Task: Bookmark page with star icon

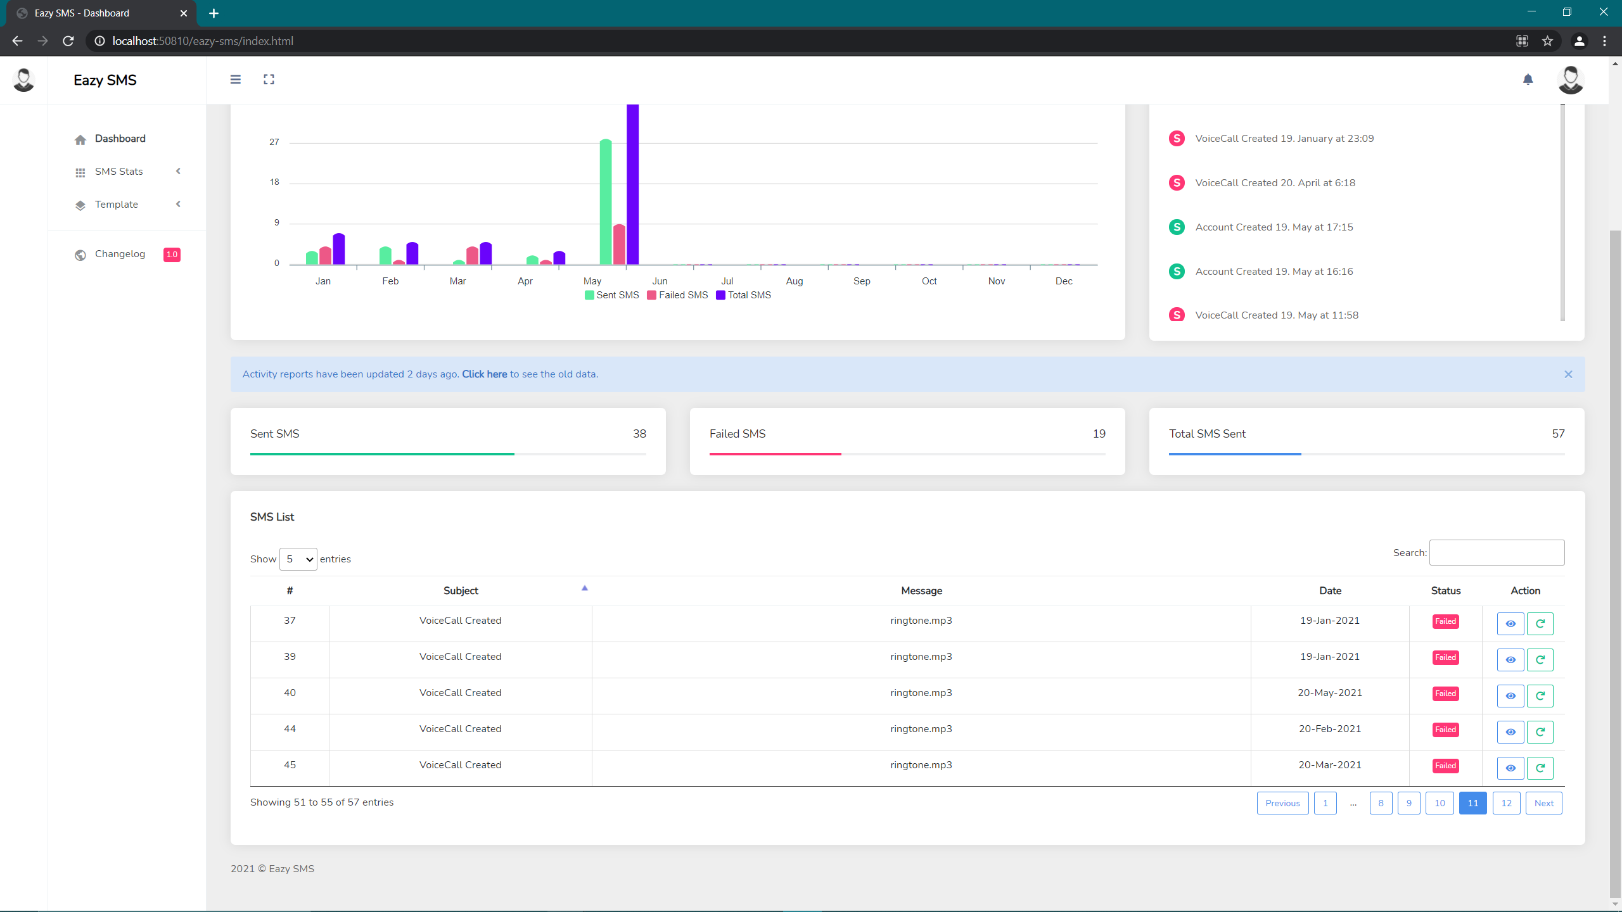Action: [x=1547, y=41]
